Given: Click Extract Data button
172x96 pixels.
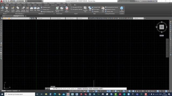Looking at the screenshot, I should coord(109,11).
